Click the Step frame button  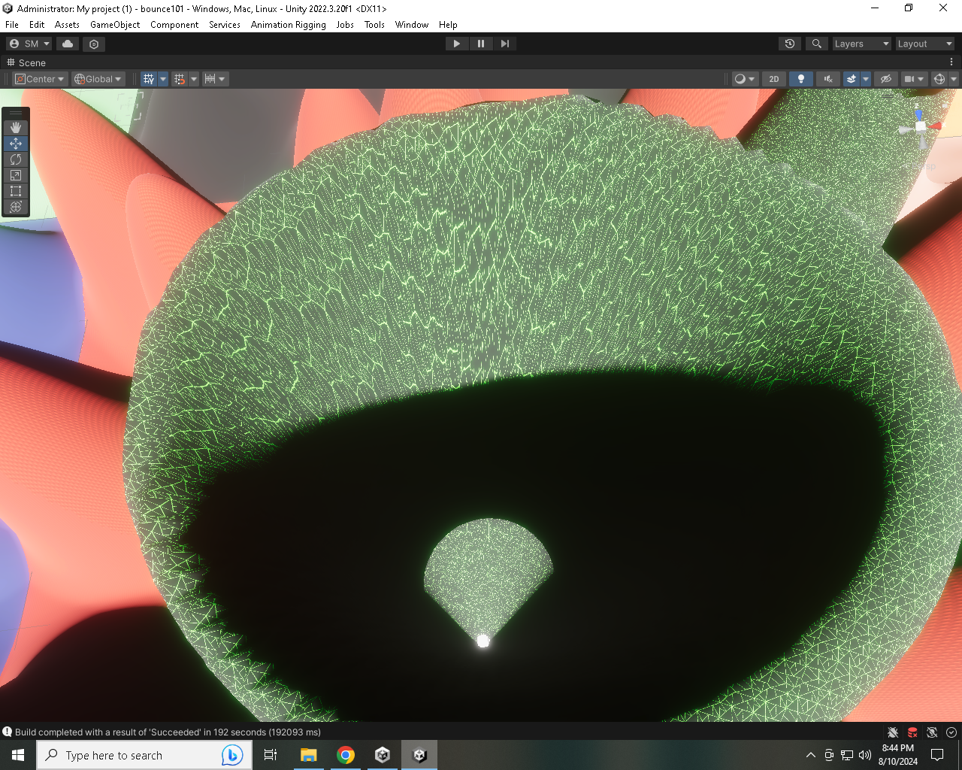[505, 44]
